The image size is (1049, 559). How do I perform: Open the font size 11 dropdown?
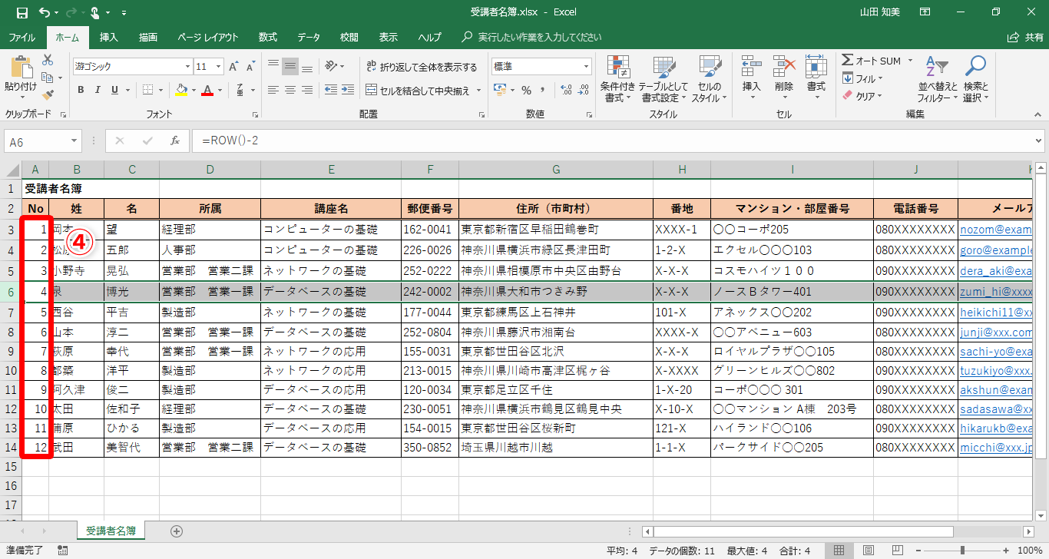coord(220,67)
